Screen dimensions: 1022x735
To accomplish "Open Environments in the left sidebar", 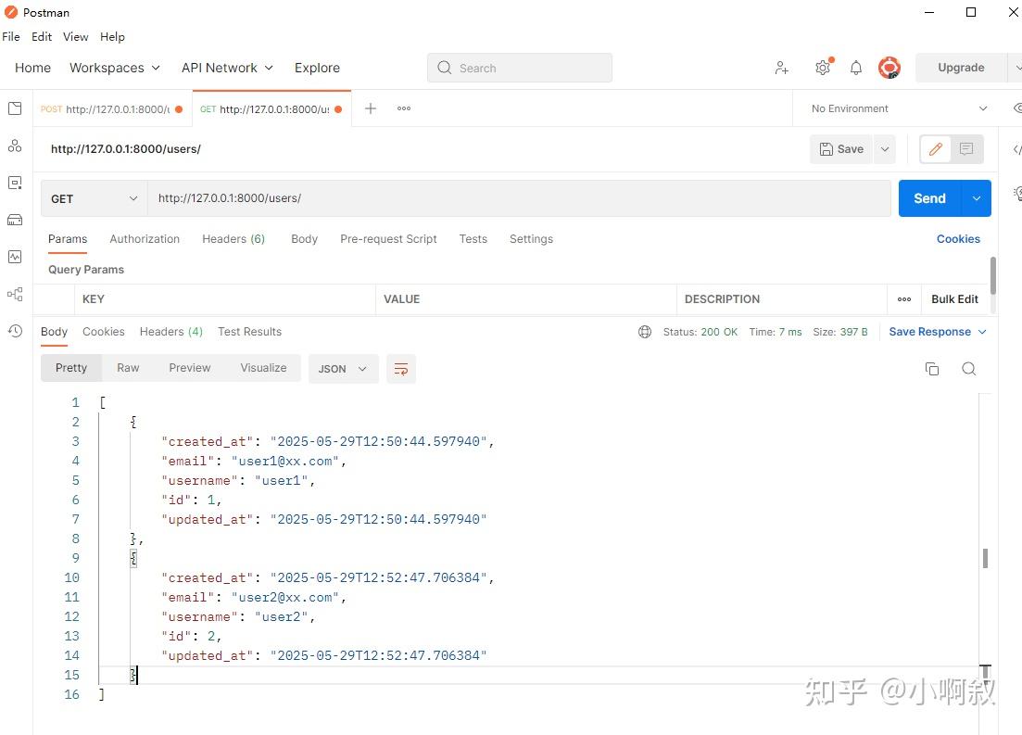I will click(15, 183).
